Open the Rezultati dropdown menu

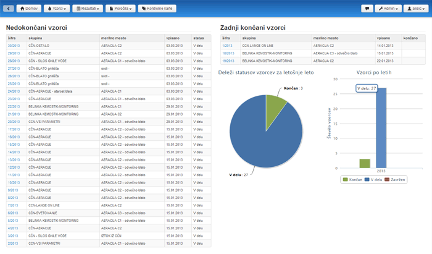coord(88,9)
